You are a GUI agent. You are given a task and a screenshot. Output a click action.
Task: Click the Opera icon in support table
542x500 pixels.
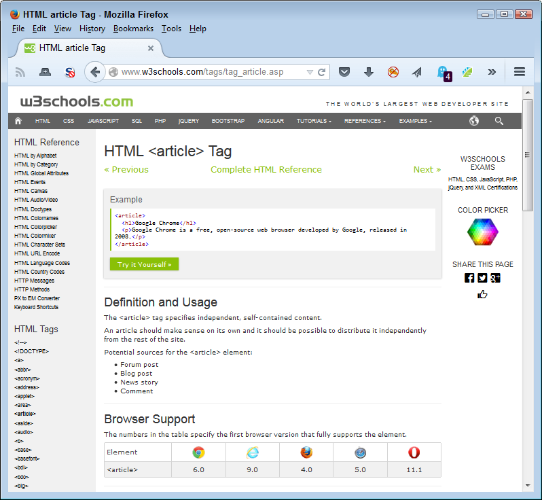point(414,452)
